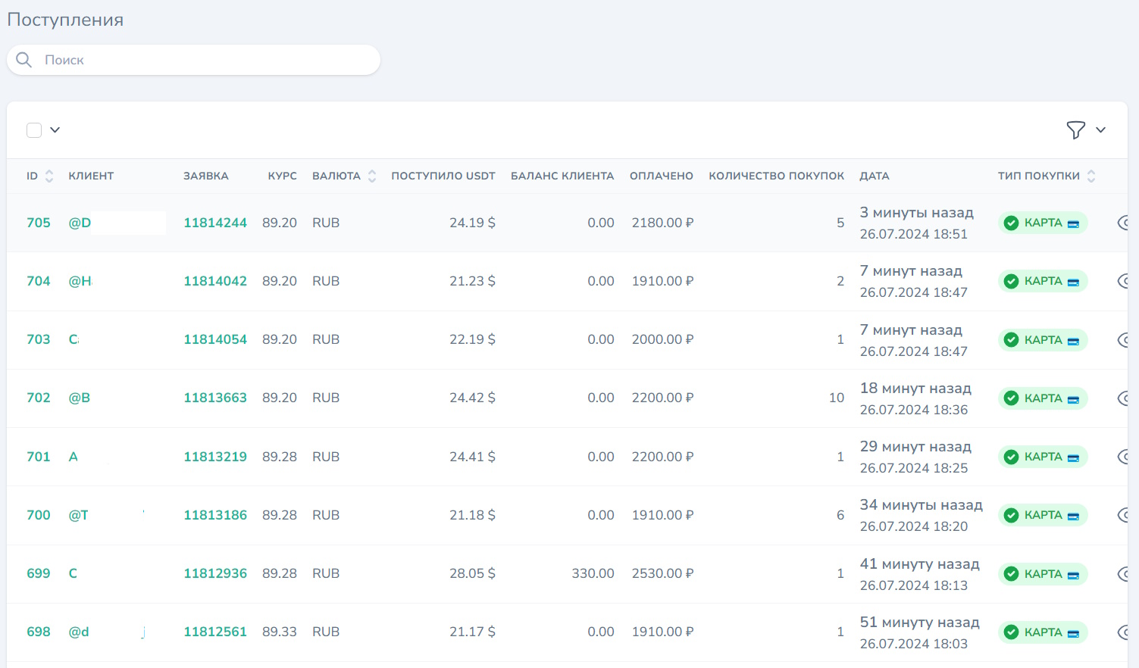Expand chevron next to filter funnel

click(x=1101, y=130)
